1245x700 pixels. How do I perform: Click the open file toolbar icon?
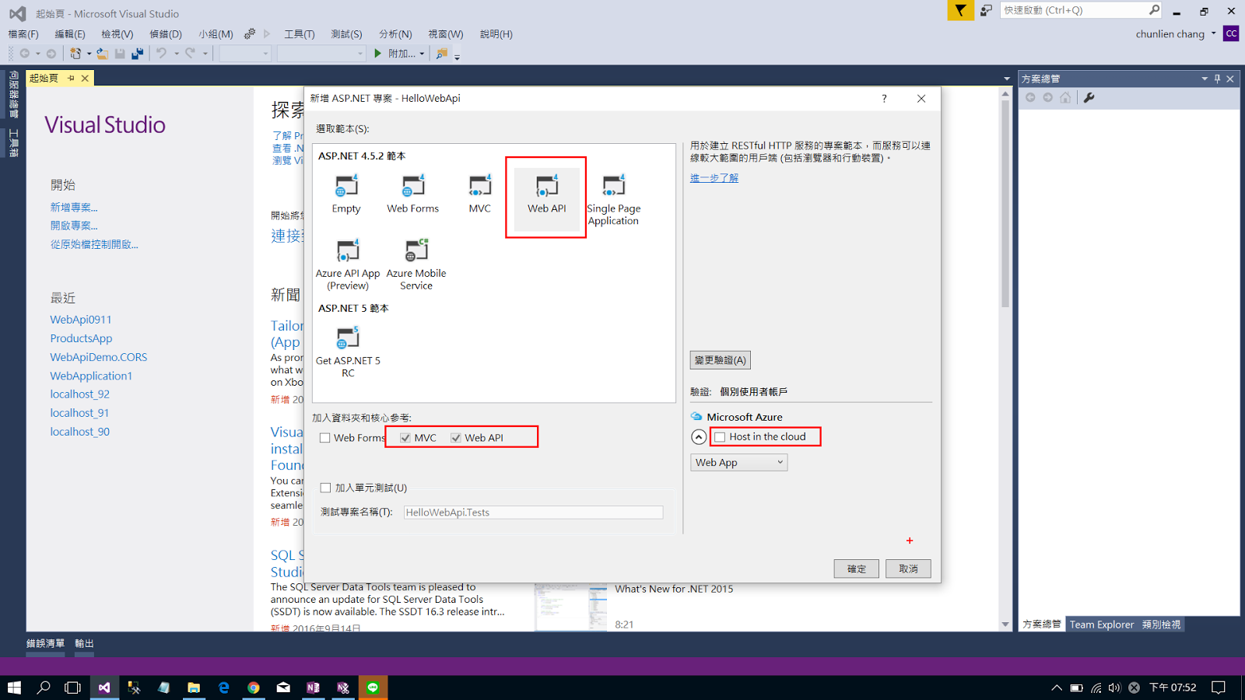[x=102, y=53]
